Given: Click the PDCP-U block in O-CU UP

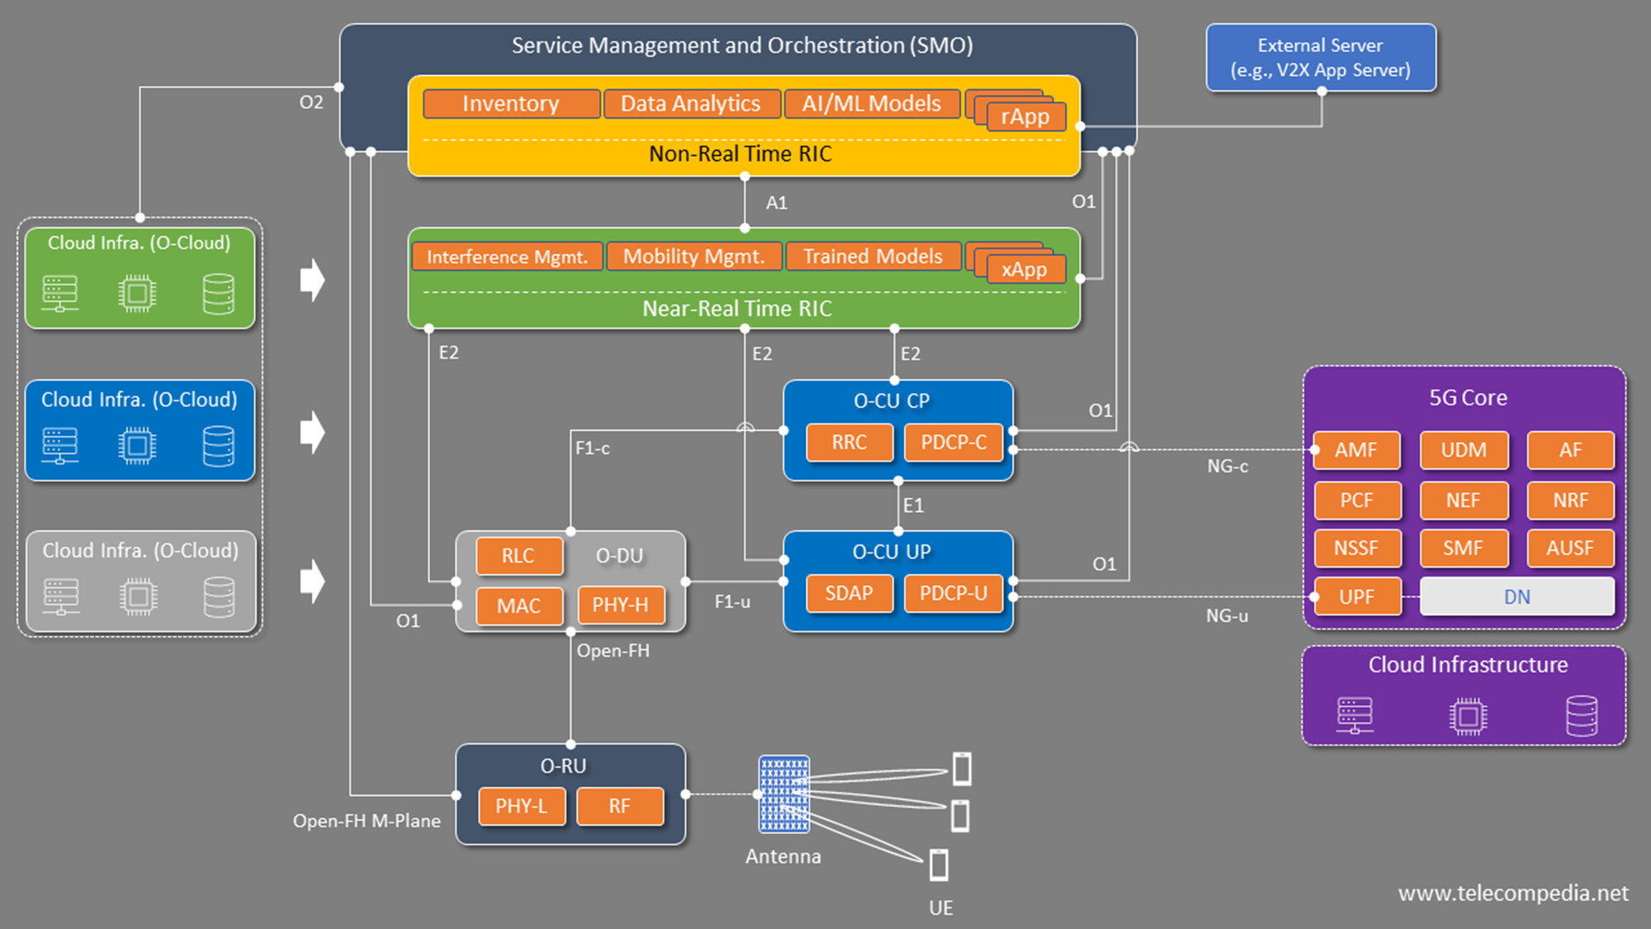Looking at the screenshot, I should 953,594.
